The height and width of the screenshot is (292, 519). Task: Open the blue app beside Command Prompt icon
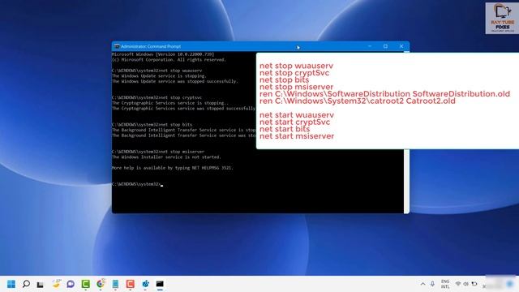(x=145, y=284)
